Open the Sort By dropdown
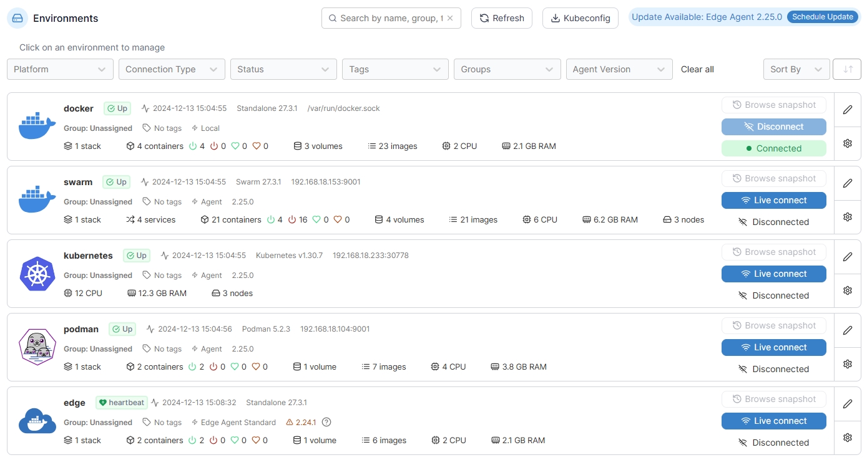The height and width of the screenshot is (460, 867). [796, 69]
